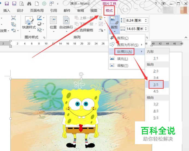Click the picture's rotation handle
This screenshot has height=151, width=189.
click(x=81, y=74)
